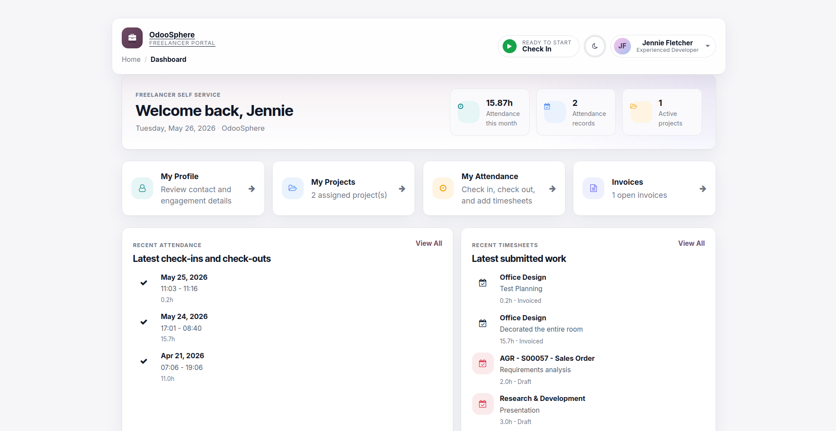Click the red calendar icon for Presentation timesheet
Screen dimensions: 836x431
click(x=483, y=404)
